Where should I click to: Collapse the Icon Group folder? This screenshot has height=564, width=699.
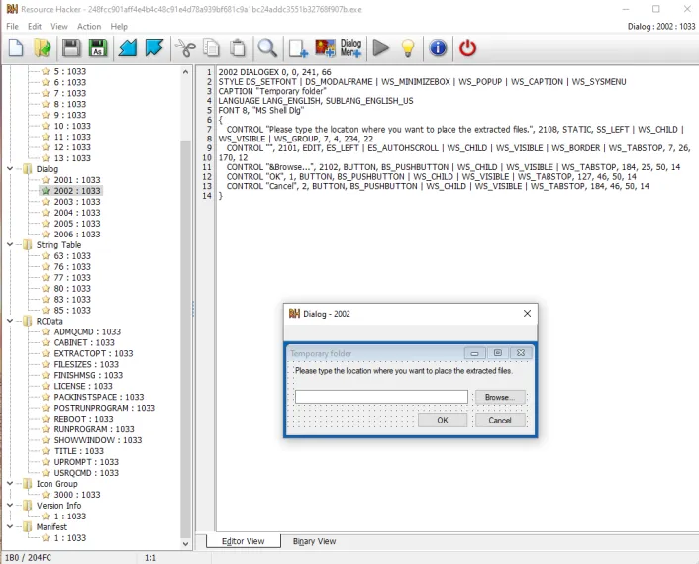(10, 484)
